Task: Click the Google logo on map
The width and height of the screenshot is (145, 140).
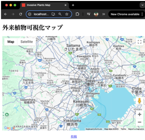Action: click(9, 128)
